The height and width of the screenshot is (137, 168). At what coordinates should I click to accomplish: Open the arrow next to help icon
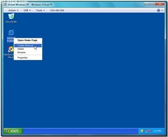coord(162,10)
